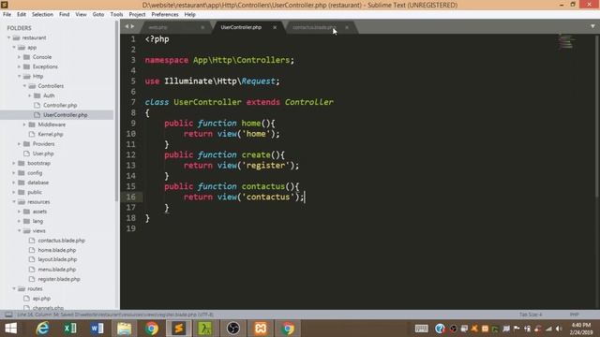Open Word from the taskbar
The height and width of the screenshot is (337, 600).
tap(97, 329)
